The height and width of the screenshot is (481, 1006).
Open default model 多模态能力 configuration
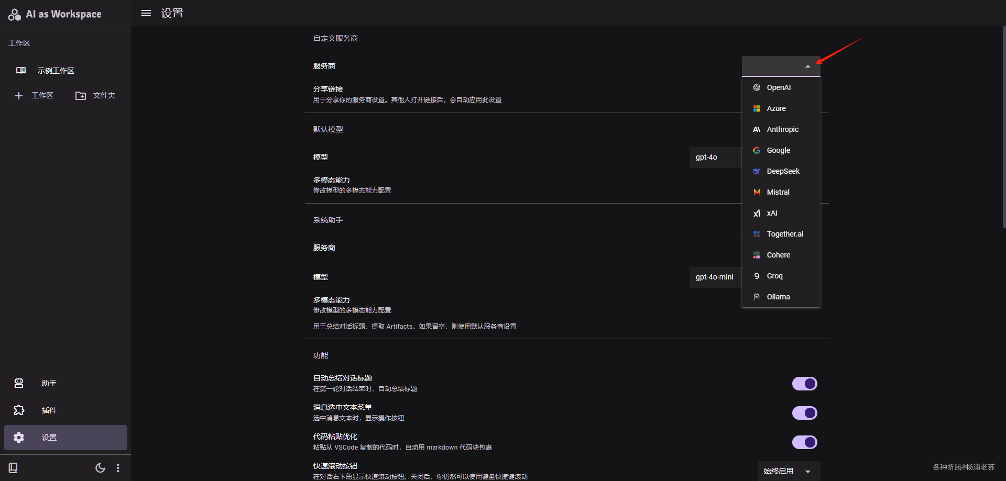(x=567, y=185)
